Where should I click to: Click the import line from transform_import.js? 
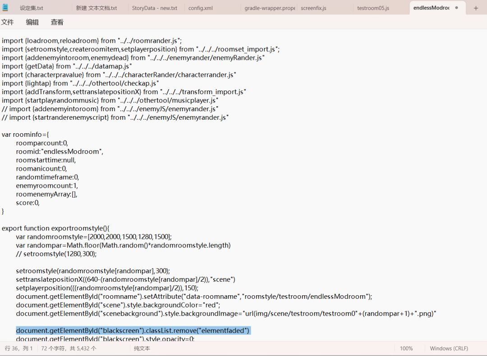124,92
